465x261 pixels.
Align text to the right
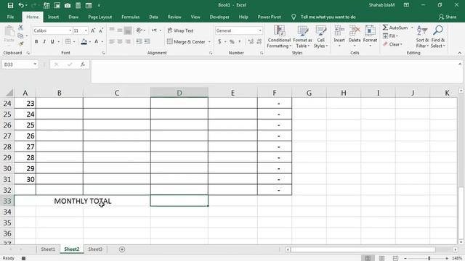click(128, 42)
